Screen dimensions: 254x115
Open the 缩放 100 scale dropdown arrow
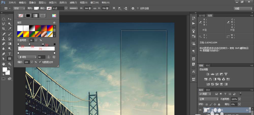tap(31, 62)
